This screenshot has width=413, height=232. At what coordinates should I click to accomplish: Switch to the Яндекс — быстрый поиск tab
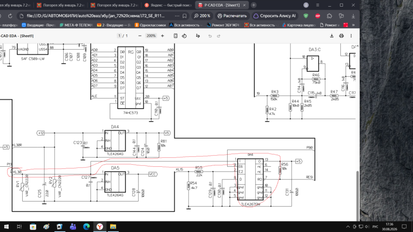click(168, 5)
